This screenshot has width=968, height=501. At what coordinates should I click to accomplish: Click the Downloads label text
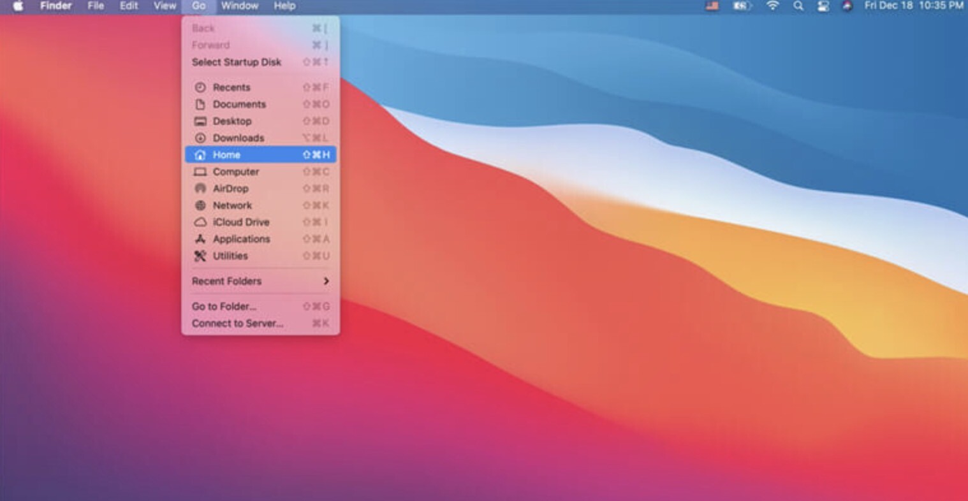238,138
